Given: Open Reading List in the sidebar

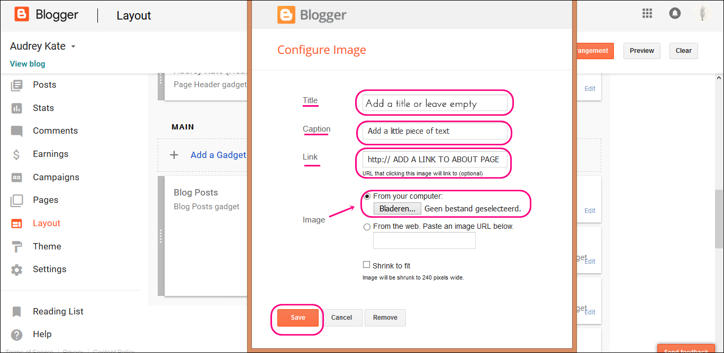Looking at the screenshot, I should (x=58, y=312).
